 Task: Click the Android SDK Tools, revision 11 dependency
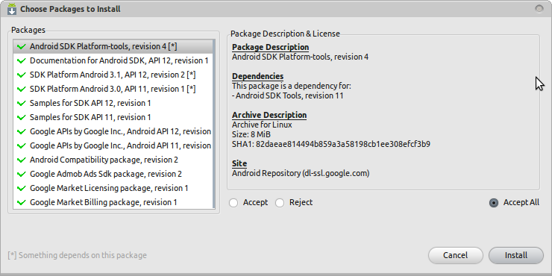tap(288, 95)
